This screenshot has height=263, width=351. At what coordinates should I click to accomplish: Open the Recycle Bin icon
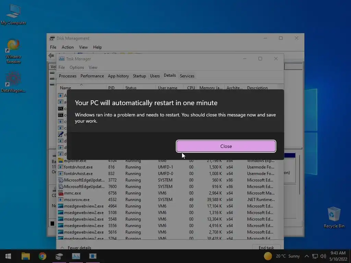pos(334,217)
